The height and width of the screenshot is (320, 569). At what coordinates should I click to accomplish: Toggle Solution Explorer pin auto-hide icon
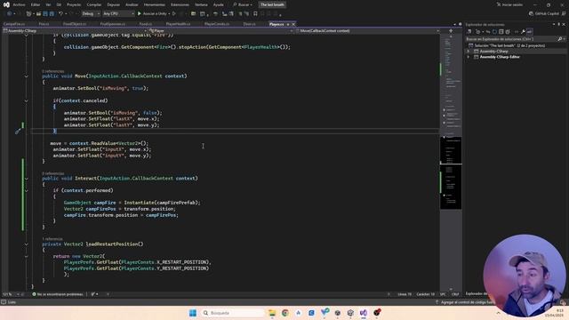(559, 24)
